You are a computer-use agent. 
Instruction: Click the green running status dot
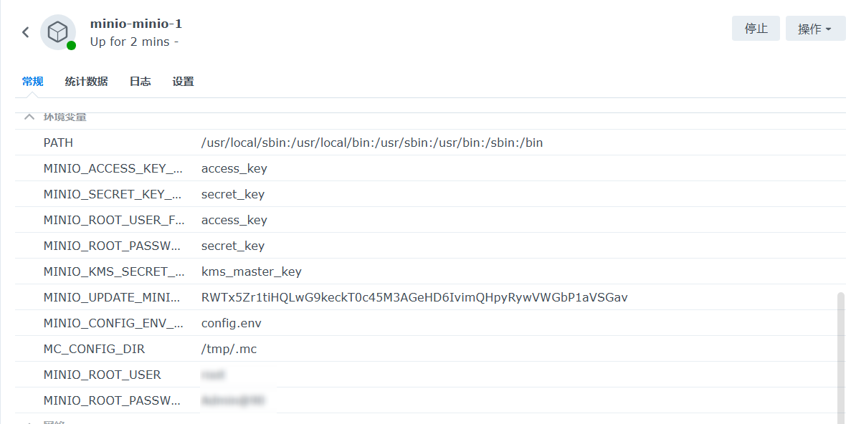[x=71, y=46]
